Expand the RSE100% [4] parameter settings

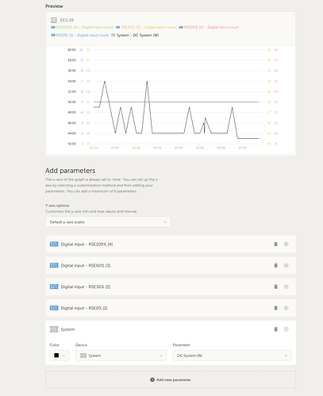286,244
